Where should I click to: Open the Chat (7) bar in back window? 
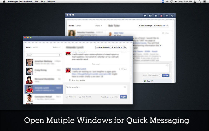click(x=157, y=81)
